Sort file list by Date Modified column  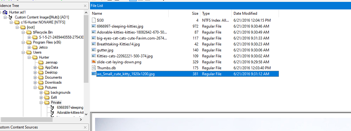255,13
